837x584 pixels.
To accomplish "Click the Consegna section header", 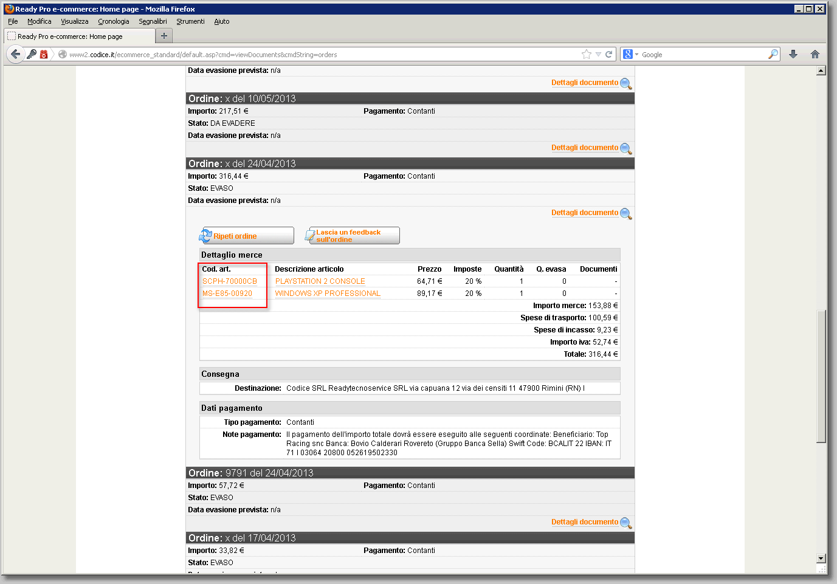I will point(410,374).
